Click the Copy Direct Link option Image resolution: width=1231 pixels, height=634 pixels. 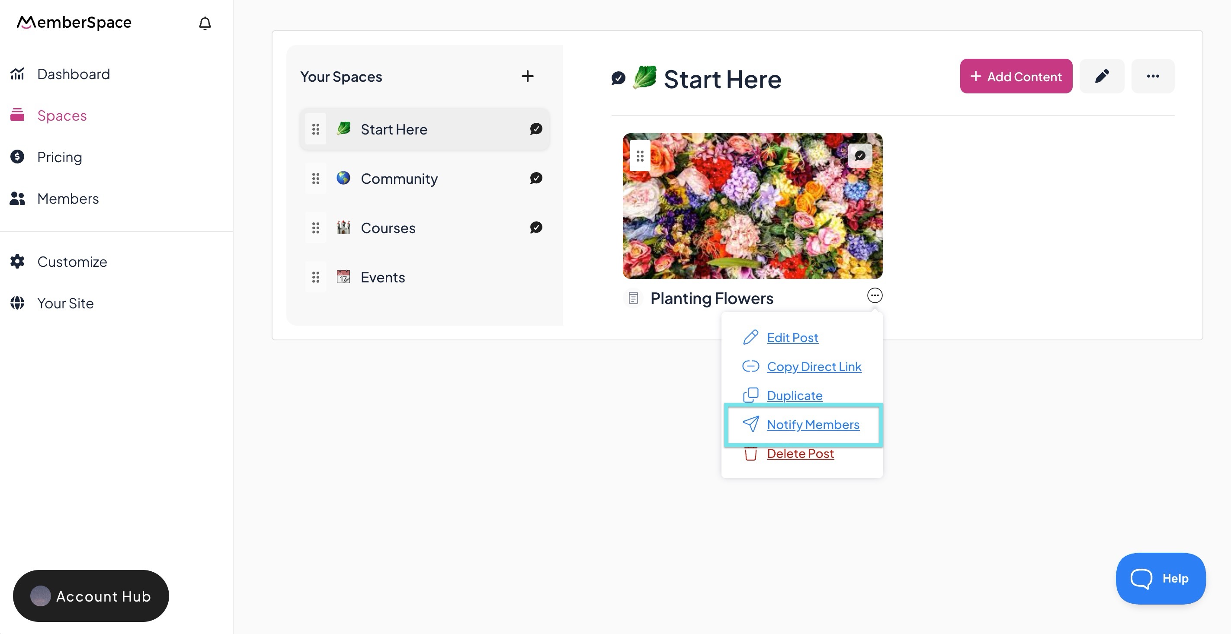(x=814, y=366)
